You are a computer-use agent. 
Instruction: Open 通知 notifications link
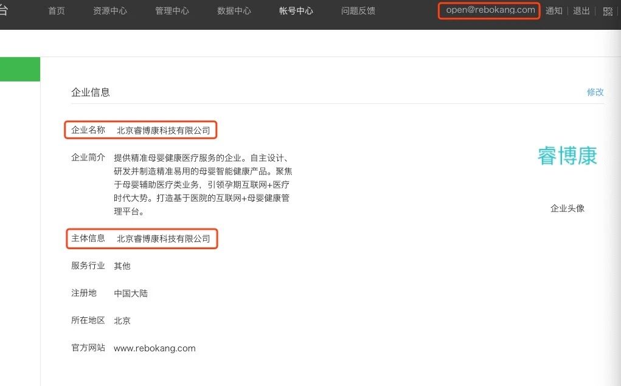pos(554,11)
